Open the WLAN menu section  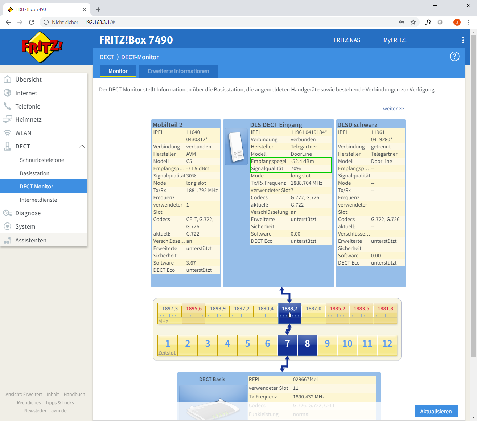(23, 133)
